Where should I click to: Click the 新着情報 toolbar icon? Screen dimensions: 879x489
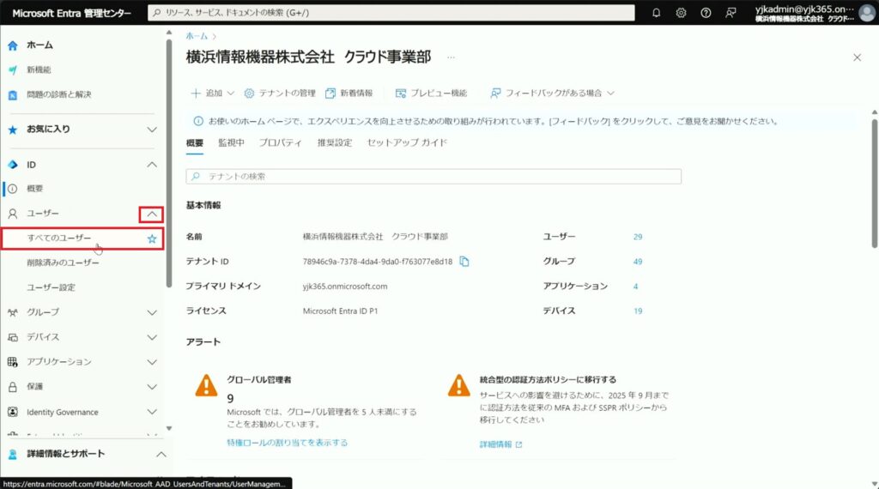[330, 93]
